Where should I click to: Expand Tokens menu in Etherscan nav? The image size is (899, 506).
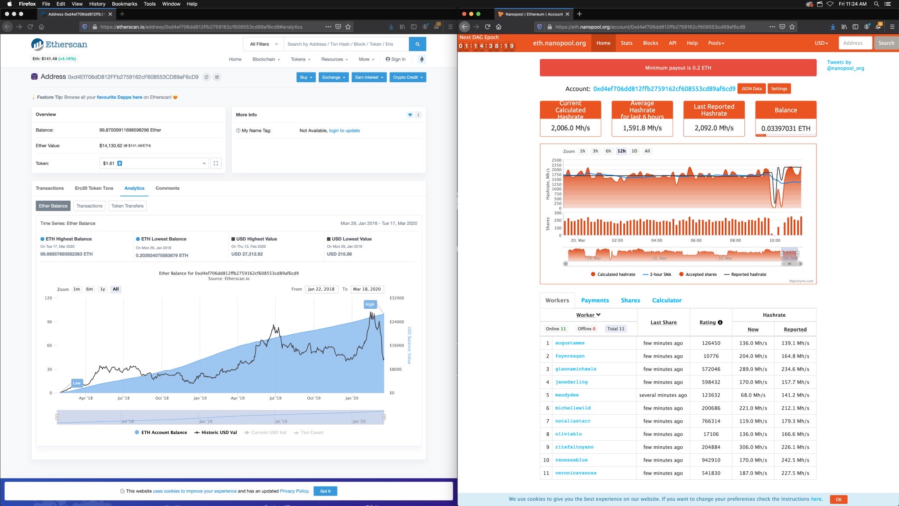click(x=300, y=59)
